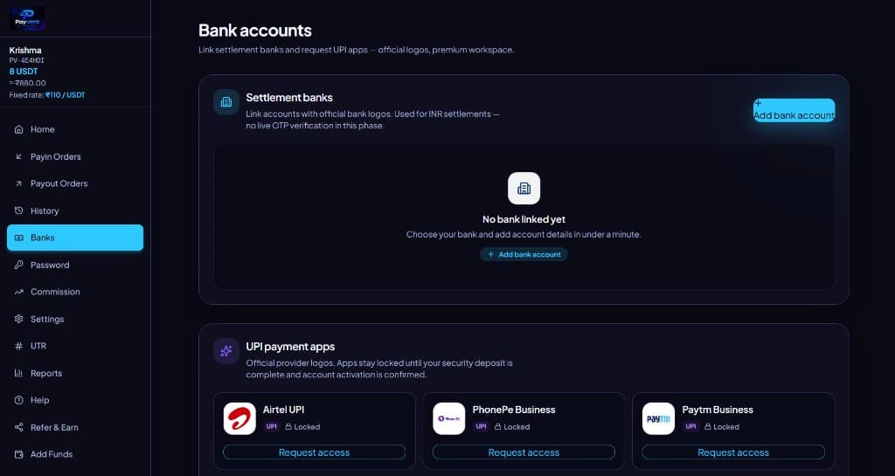The image size is (895, 476).
Task: Click the History clock icon
Action: pyautogui.click(x=19, y=210)
